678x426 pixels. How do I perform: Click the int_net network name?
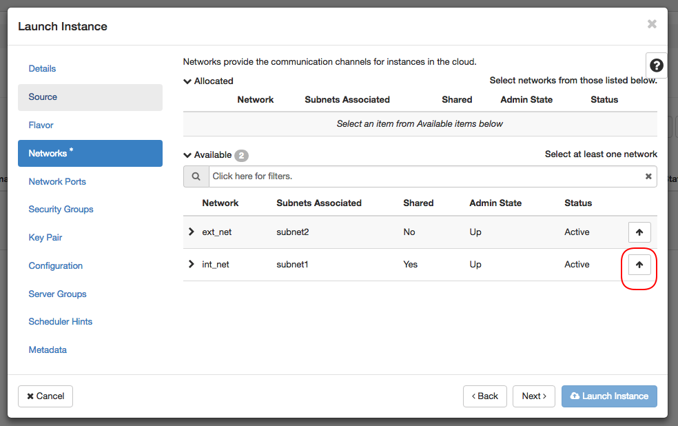click(216, 265)
